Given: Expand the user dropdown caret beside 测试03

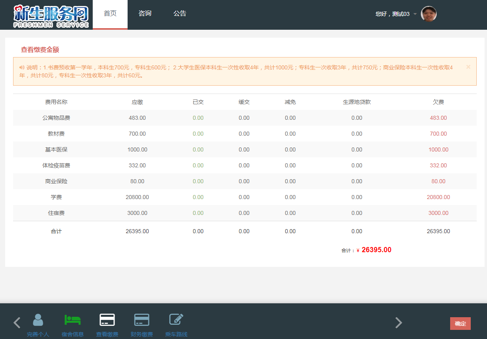Looking at the screenshot, I should 415,14.
